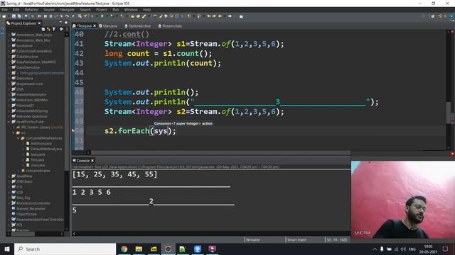Click the Save toolbar icon
Image resolution: width=455 pixels, height=255 pixels.
click(14, 16)
